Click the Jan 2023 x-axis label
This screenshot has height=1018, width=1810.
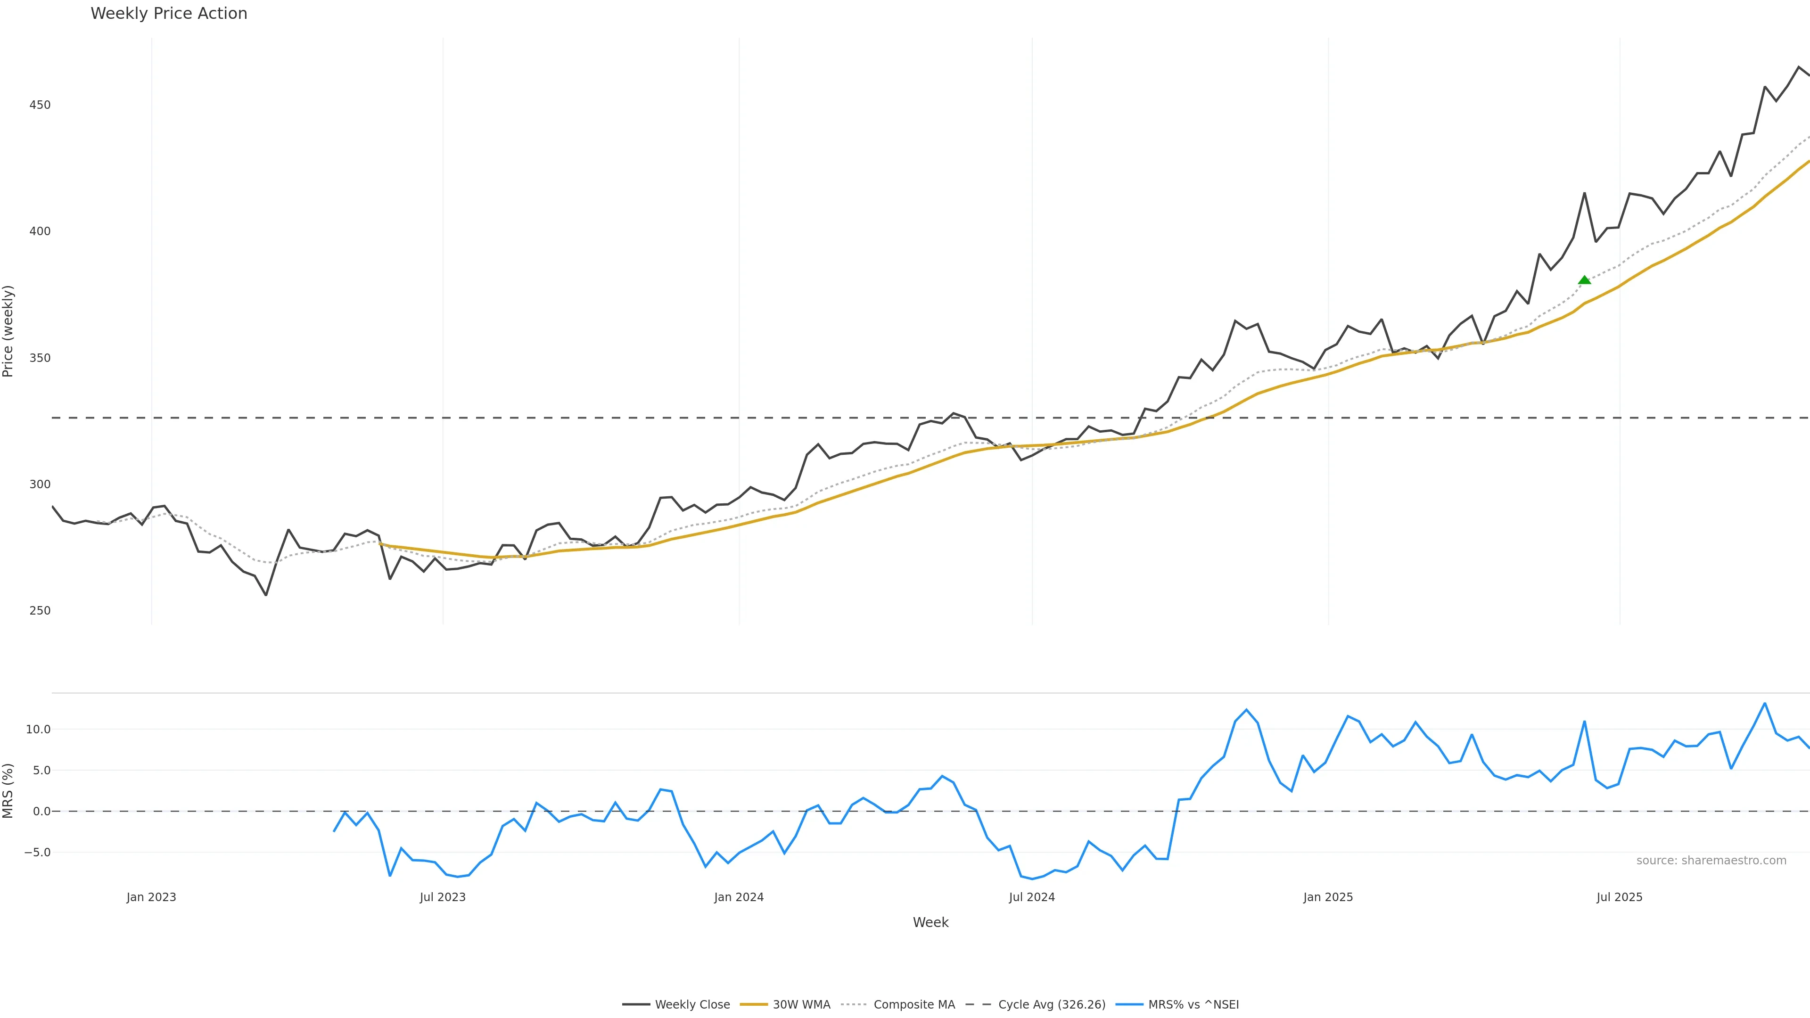click(151, 897)
